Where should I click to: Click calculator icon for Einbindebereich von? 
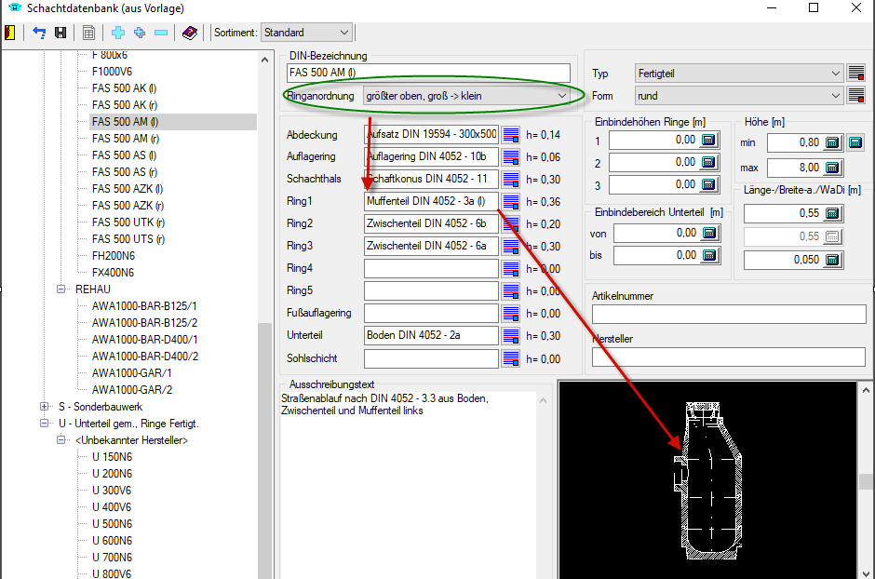pyautogui.click(x=710, y=234)
